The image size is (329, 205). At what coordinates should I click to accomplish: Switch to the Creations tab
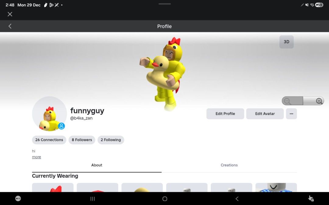pos(229,165)
